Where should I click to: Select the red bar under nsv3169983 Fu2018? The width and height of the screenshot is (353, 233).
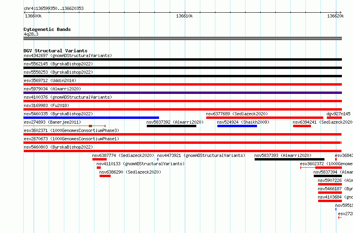(x=182, y=109)
